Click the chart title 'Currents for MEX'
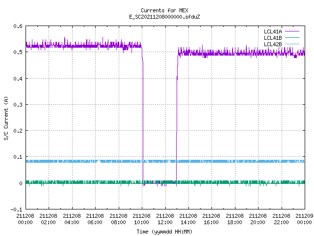 click(x=164, y=10)
